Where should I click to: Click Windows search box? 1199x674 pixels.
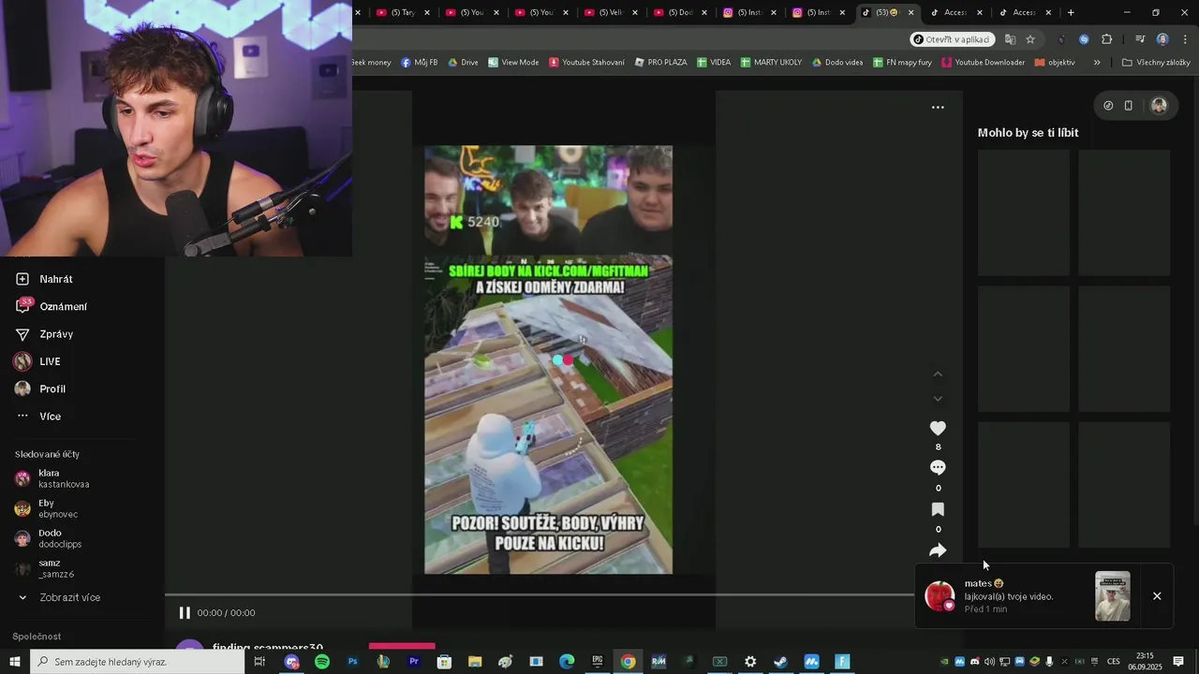(138, 662)
